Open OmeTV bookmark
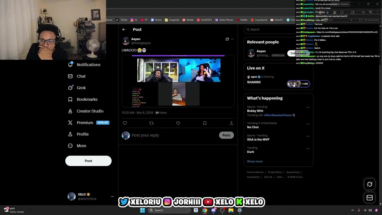This screenshot has height=215, width=382. [x=276, y=20]
